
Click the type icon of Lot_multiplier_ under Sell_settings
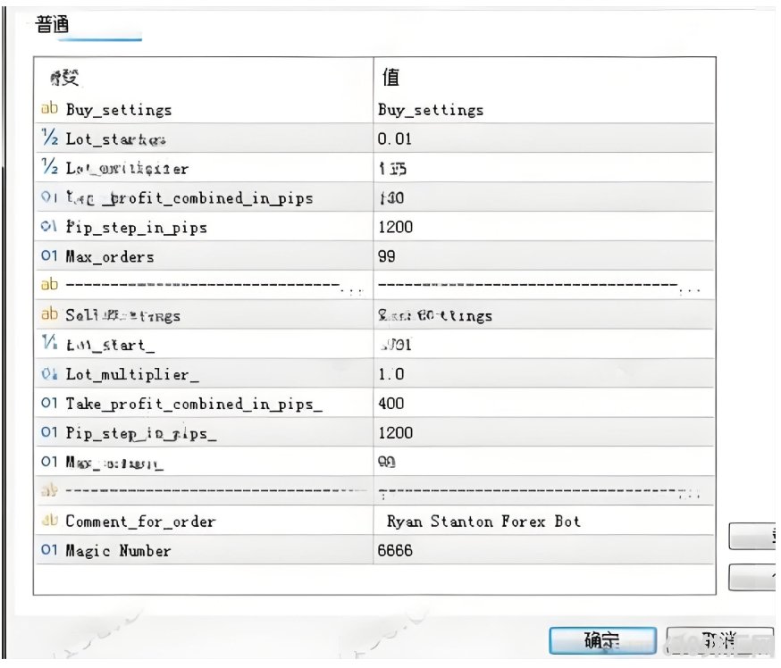click(49, 373)
